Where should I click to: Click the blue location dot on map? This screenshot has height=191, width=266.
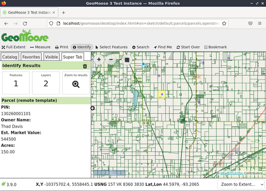pyautogui.click(x=143, y=64)
